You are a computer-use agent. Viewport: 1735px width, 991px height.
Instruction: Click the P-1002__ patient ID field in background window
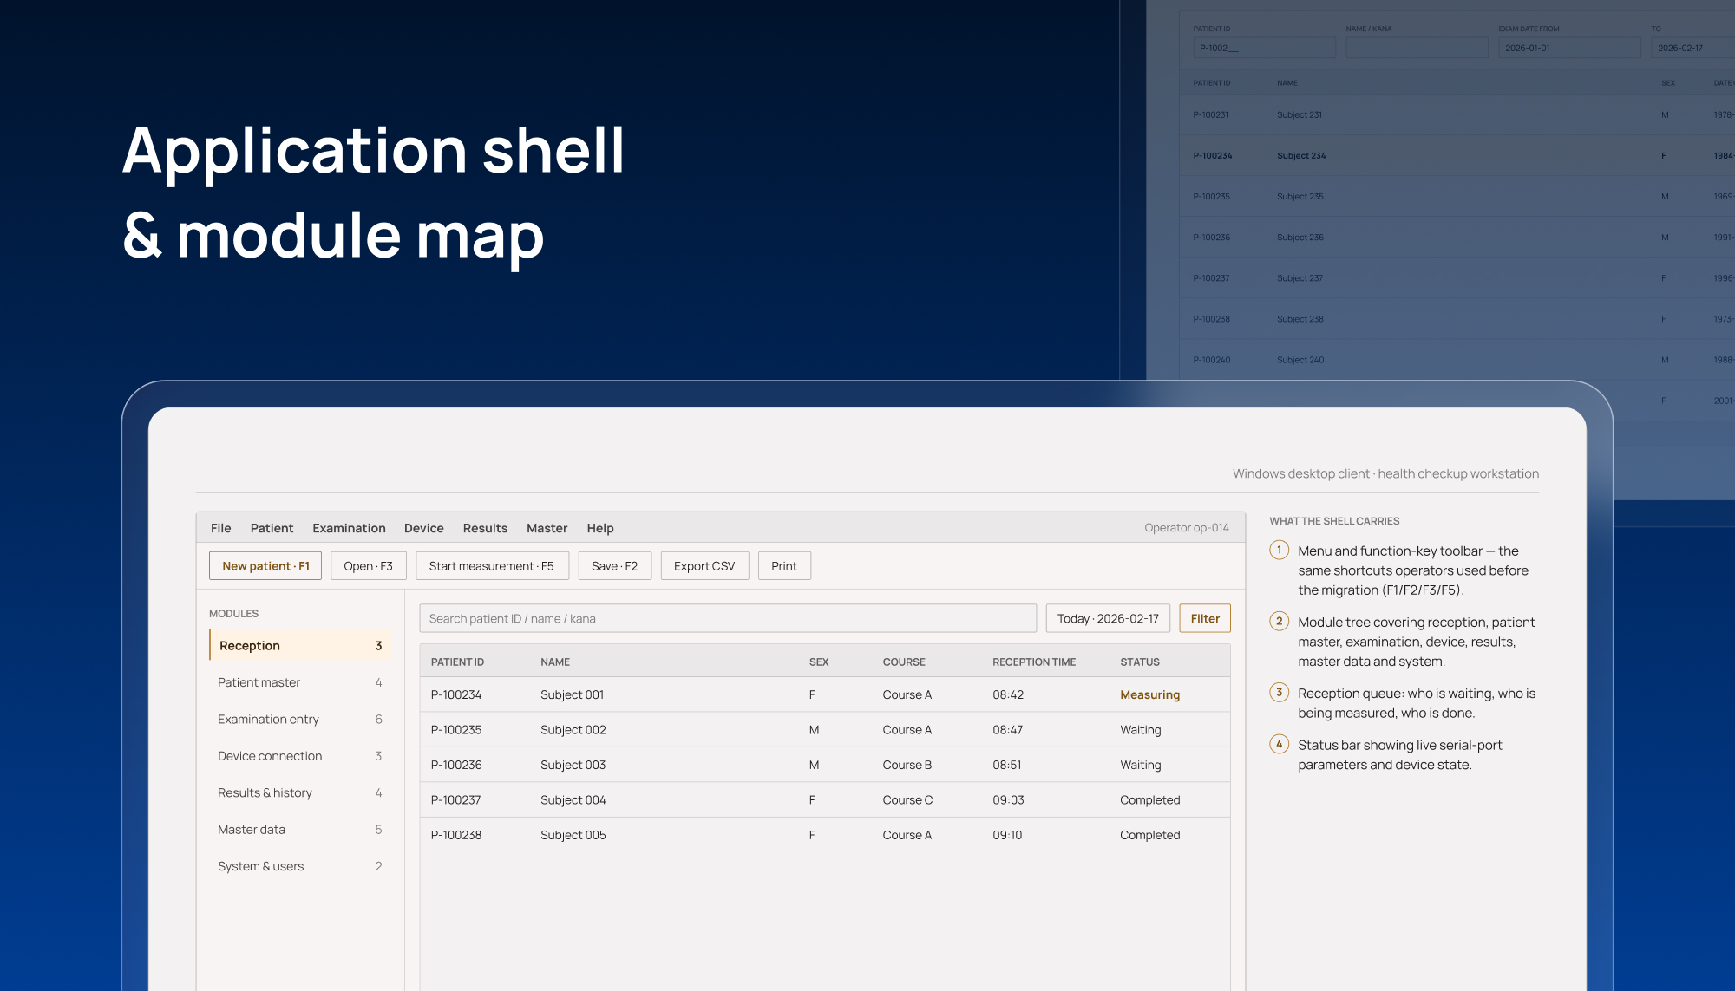coord(1264,48)
